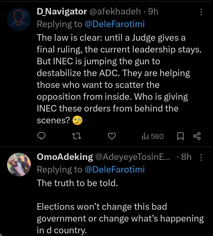The height and width of the screenshot is (236, 213).
Task: Open more options for OmoAdeking's tweet
Action: click(201, 158)
